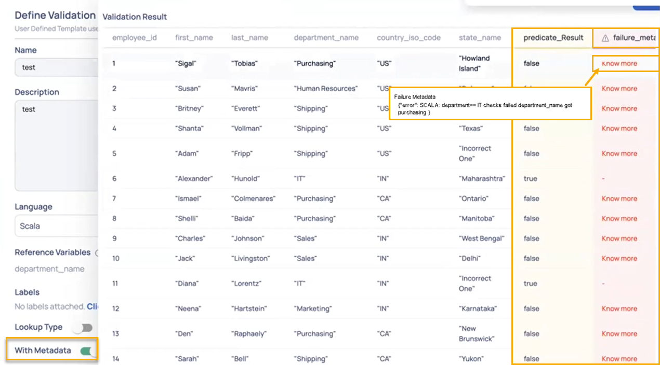Click the Description text area
The width and height of the screenshot is (660, 365).
56,145
